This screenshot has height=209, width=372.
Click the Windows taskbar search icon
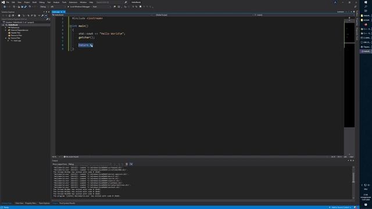pyautogui.click(x=366, y=6)
